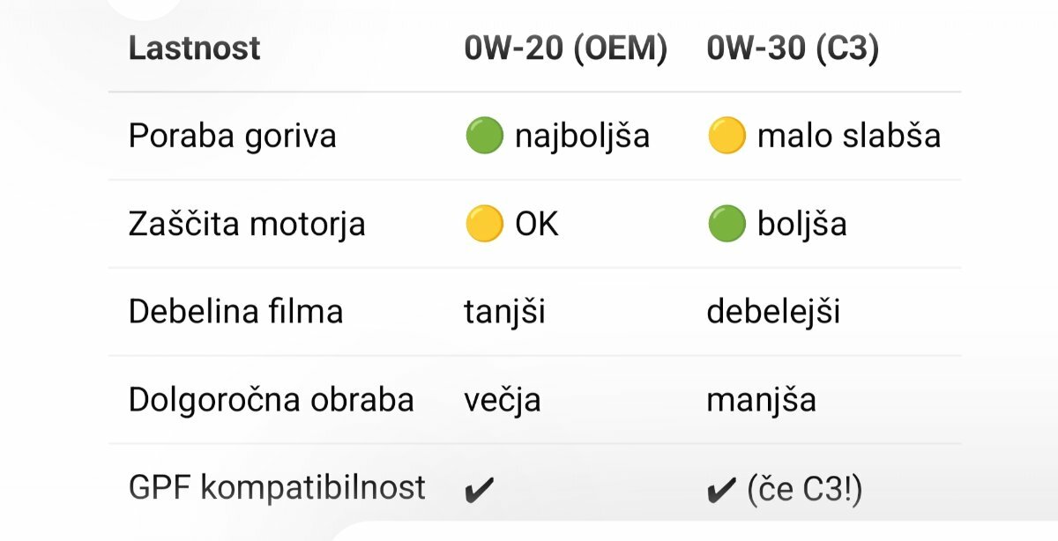The image size is (1058, 541).
Task: Select the "0W-30 (C3)" column header
Action: click(793, 48)
